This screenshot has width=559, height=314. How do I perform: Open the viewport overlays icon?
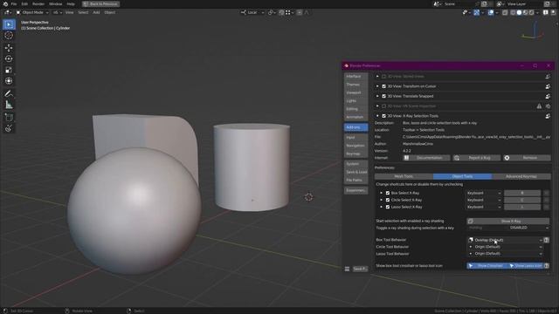point(491,12)
